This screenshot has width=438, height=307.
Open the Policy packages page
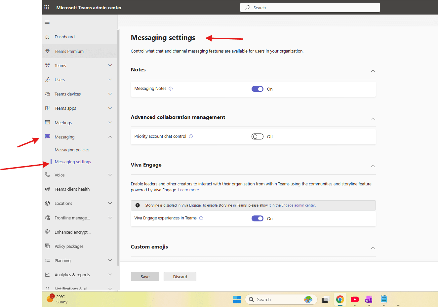69,246
